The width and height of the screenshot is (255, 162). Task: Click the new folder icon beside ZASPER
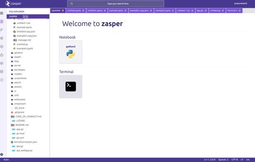(27, 16)
